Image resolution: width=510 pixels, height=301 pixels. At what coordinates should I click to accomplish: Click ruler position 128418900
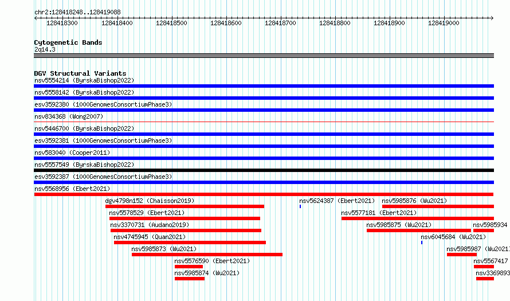(389, 23)
